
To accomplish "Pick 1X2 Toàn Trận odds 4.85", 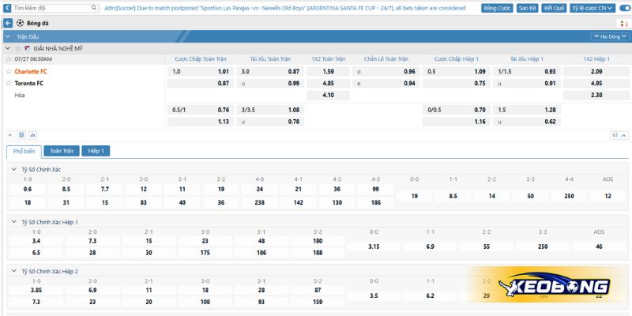I will [x=328, y=84].
